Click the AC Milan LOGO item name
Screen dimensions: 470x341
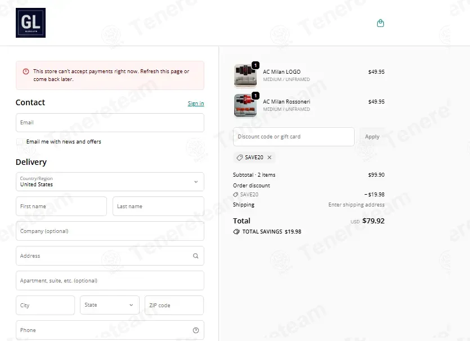pos(282,72)
